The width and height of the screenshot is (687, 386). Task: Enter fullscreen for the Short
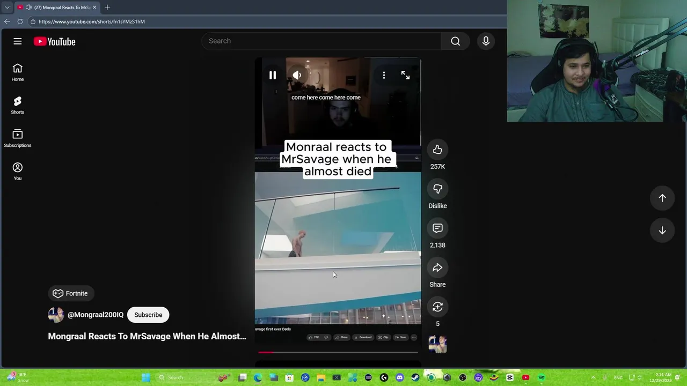point(405,76)
